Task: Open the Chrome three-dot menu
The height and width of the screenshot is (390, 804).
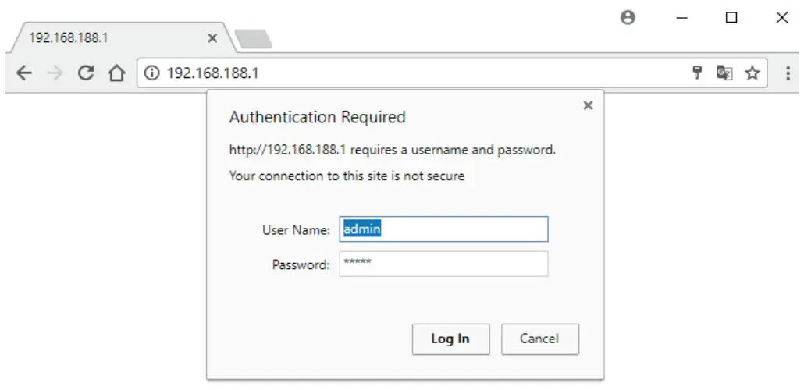Action: point(788,73)
